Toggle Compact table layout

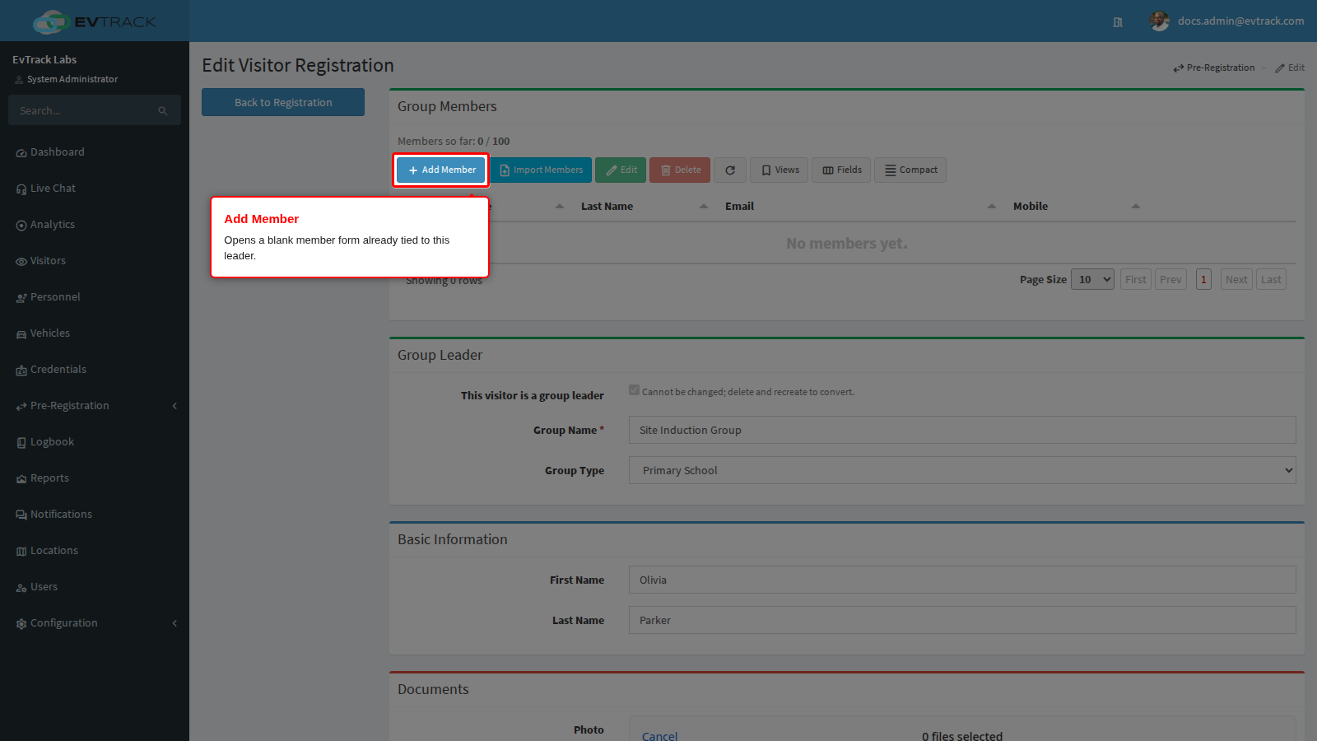(x=910, y=170)
